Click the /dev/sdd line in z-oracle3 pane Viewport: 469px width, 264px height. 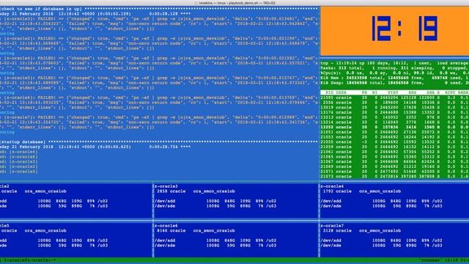[215, 201]
